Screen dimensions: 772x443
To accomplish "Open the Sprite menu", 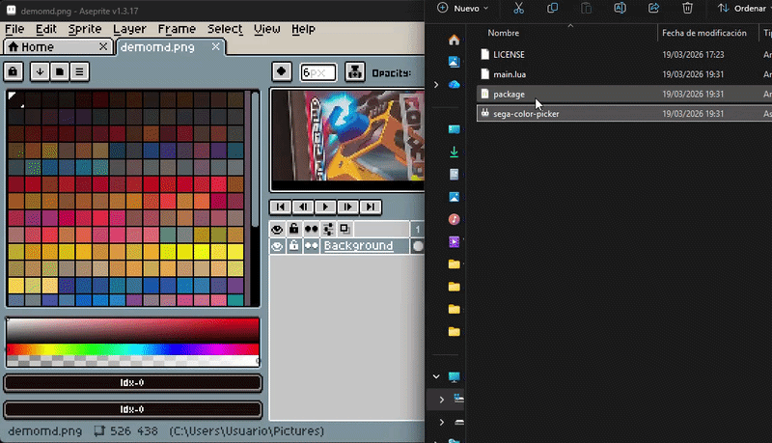I will pyautogui.click(x=85, y=29).
